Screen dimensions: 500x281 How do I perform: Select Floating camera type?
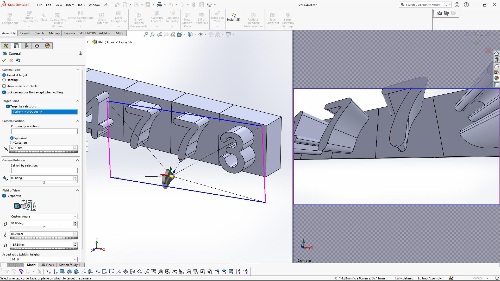pos(4,80)
